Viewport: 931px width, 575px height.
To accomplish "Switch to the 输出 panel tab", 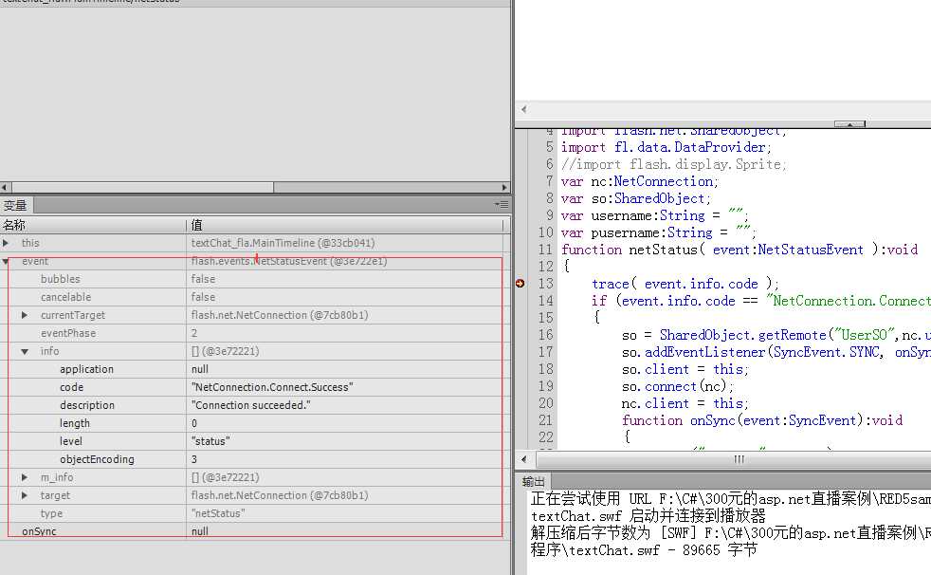I will point(533,481).
